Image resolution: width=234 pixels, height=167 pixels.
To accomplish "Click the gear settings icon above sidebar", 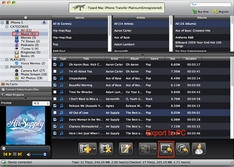I will pyautogui.click(x=26, y=18).
